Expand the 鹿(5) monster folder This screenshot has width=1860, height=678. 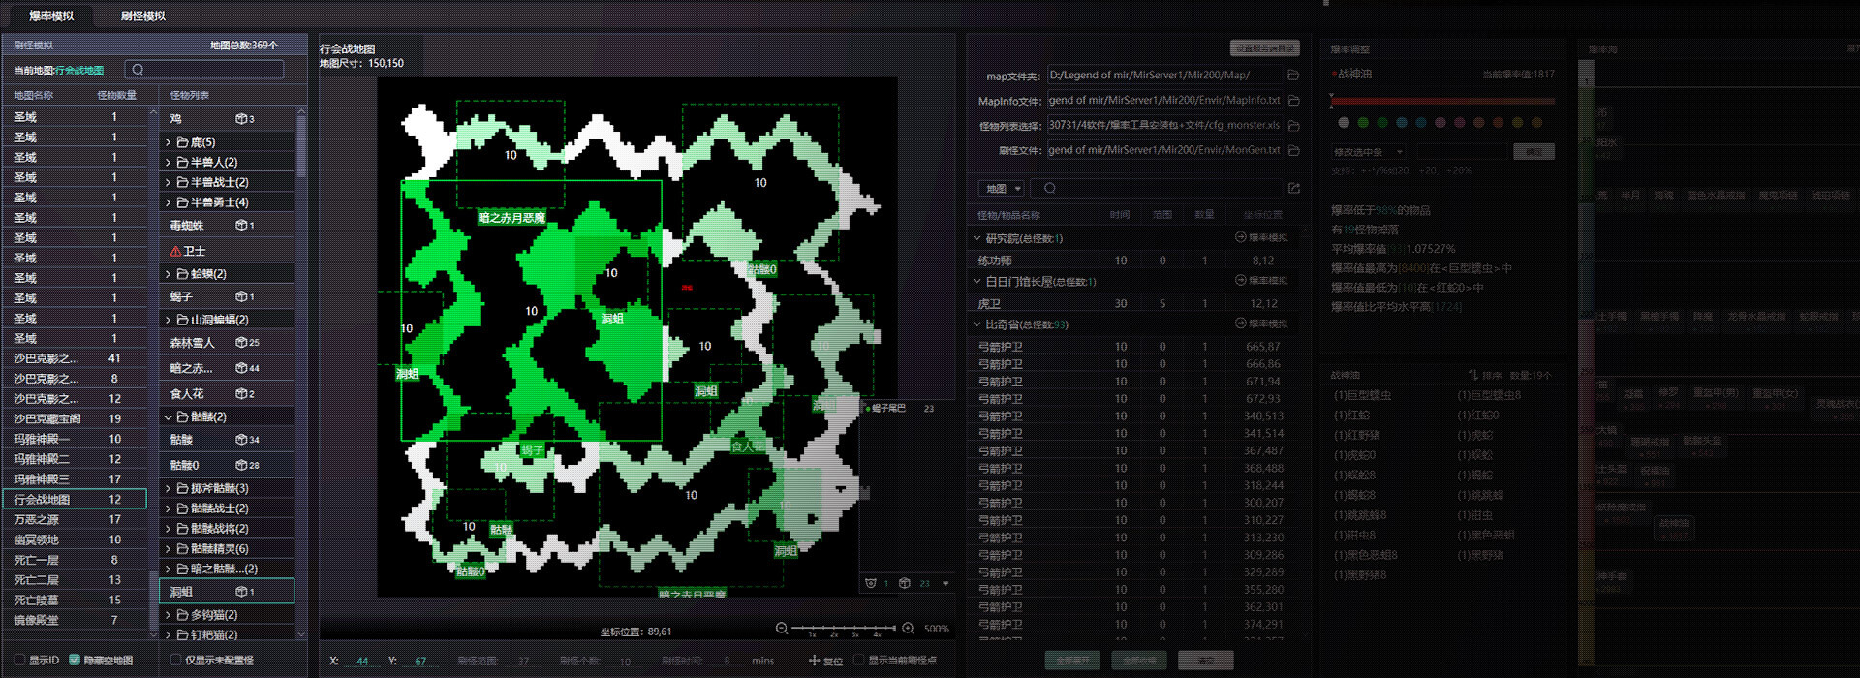point(168,142)
